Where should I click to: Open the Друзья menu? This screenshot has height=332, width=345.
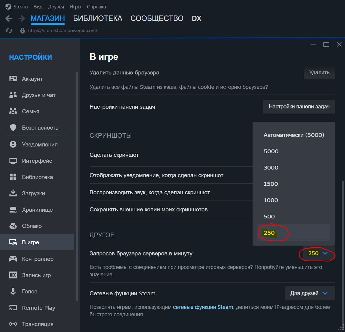[56, 7]
